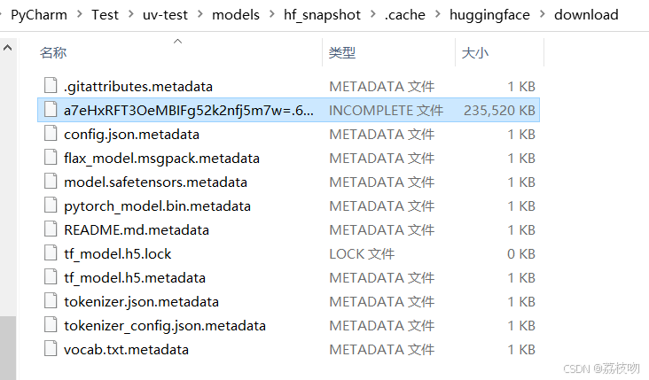The width and height of the screenshot is (649, 380).
Task: Expand the chevron after hf_snapshot breadcrumb
Action: point(373,14)
